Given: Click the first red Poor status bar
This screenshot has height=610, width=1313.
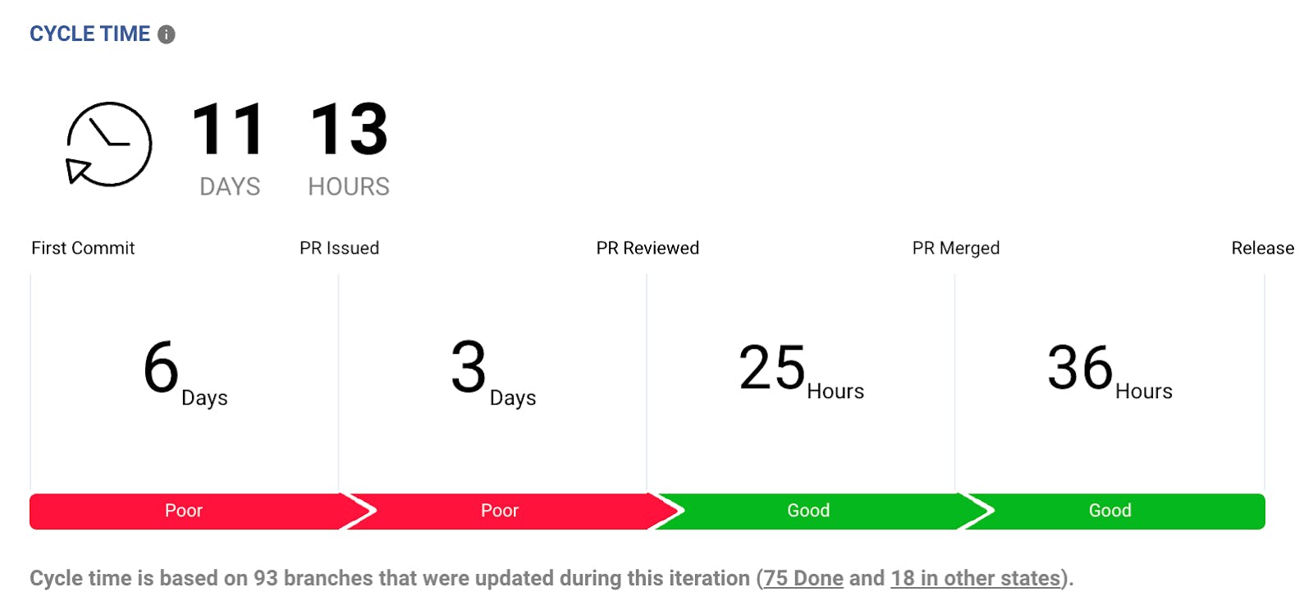Looking at the screenshot, I should point(184,511).
